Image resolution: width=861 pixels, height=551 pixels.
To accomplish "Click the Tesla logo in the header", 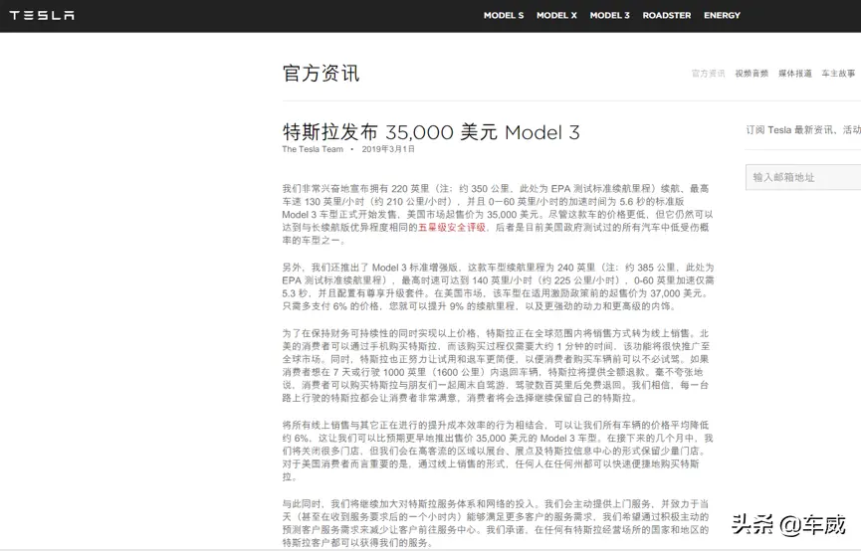I will click(42, 15).
